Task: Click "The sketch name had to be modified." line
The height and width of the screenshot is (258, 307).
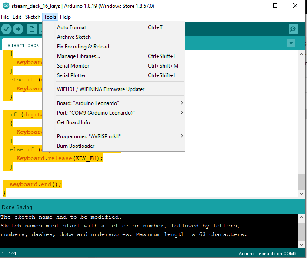Action: coord(61,217)
